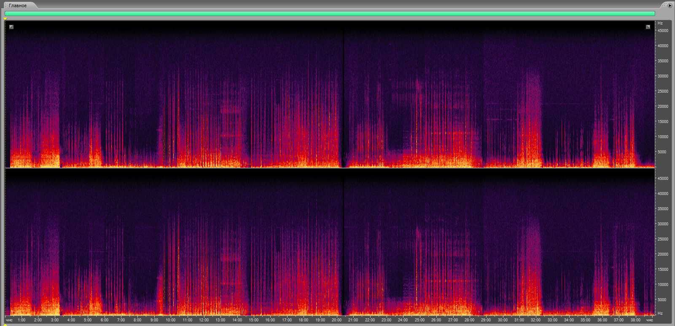The width and height of the screenshot is (675, 326).
Task: Click 10:00 on the time ruler
Action: coord(170,320)
